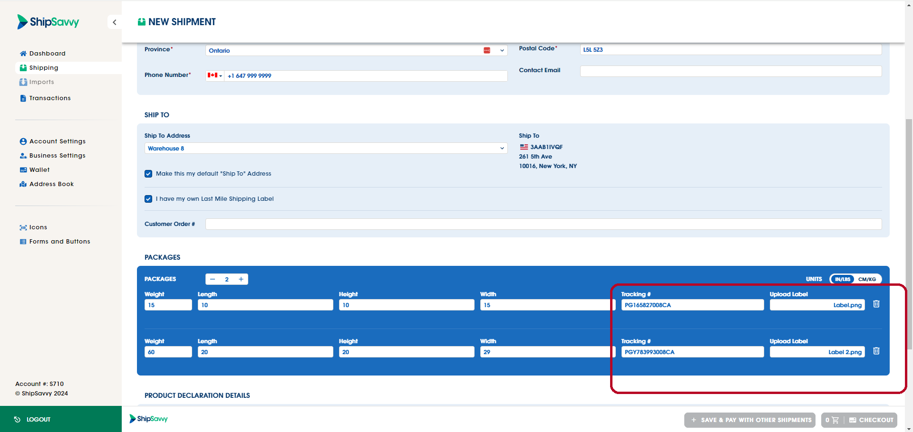Image resolution: width=913 pixels, height=432 pixels.
Task: Open the Wallet page
Action: tap(39, 170)
